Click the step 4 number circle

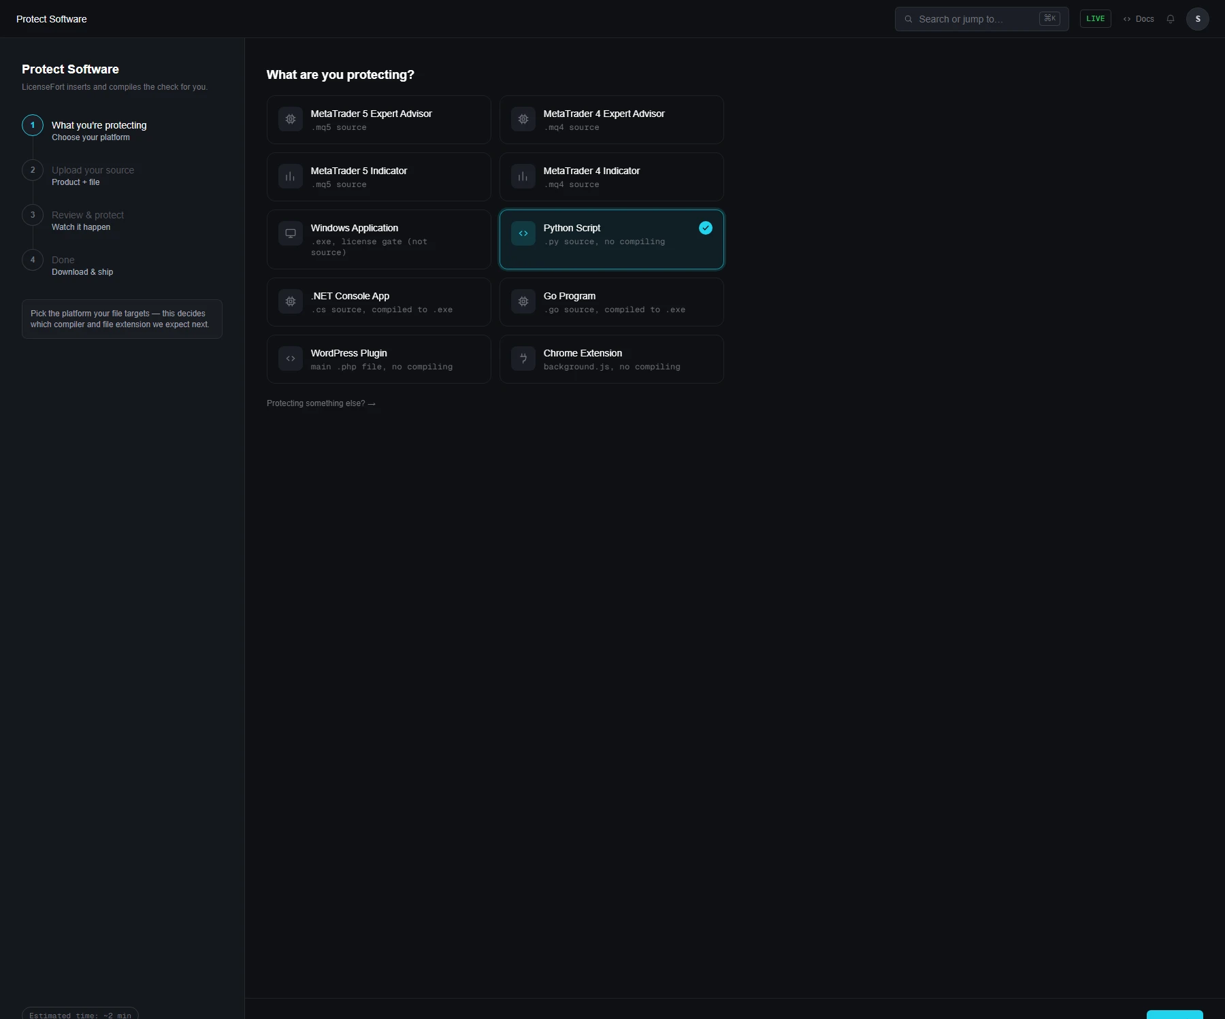[33, 260]
